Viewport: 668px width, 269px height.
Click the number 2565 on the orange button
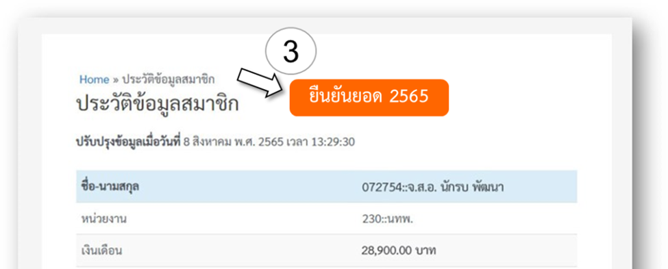coord(408,97)
